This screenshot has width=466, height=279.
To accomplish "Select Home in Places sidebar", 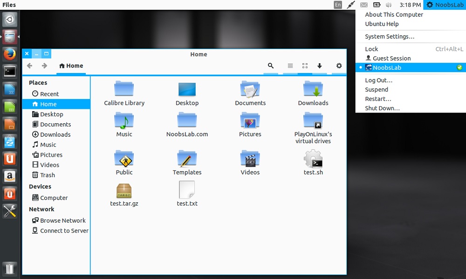I will pyautogui.click(x=56, y=104).
